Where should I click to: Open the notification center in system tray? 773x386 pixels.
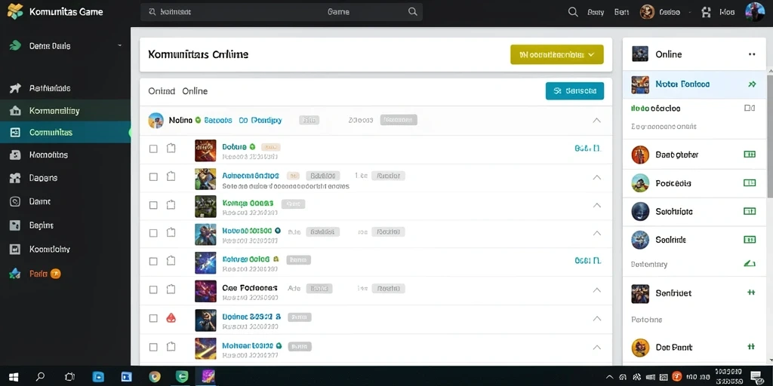[x=756, y=377]
